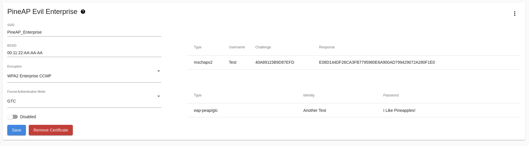Click the PineAP Evil Enterprise title
Image resolution: width=529 pixels, height=146 pixels.
point(42,12)
